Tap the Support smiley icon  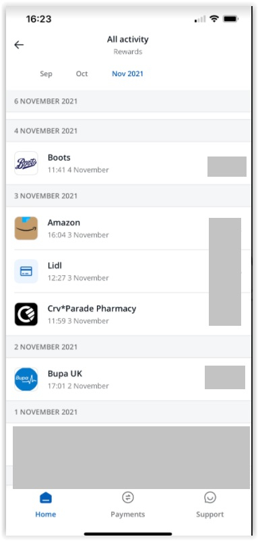(x=210, y=497)
